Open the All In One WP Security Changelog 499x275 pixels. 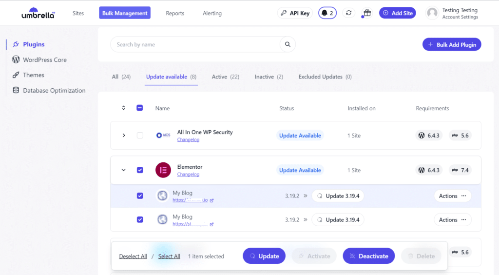pos(189,140)
